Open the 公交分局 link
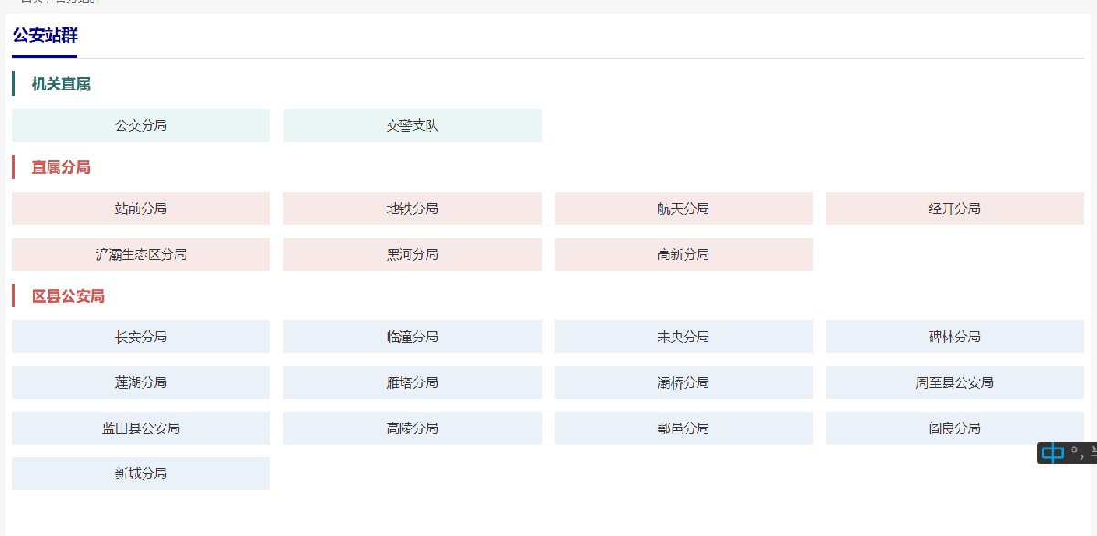 [141, 125]
